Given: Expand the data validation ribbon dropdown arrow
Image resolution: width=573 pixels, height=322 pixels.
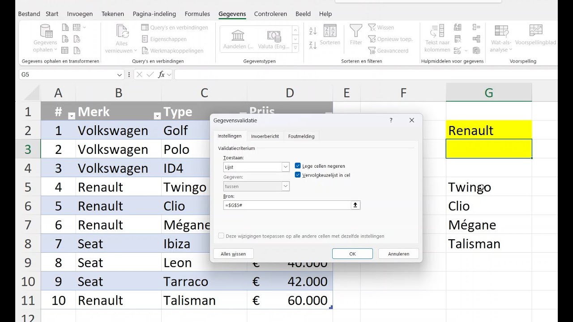Looking at the screenshot, I should tap(466, 51).
